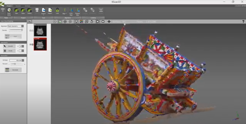Import a scan using the Import icon
The width and height of the screenshot is (246, 124).
tap(50, 11)
